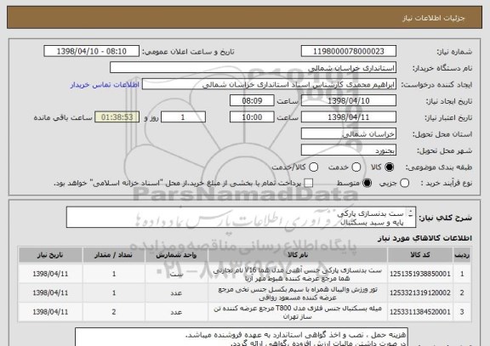Viewport: 490px width, 346px height.
Task: Click need date in row 2
Action: tap(50, 293)
